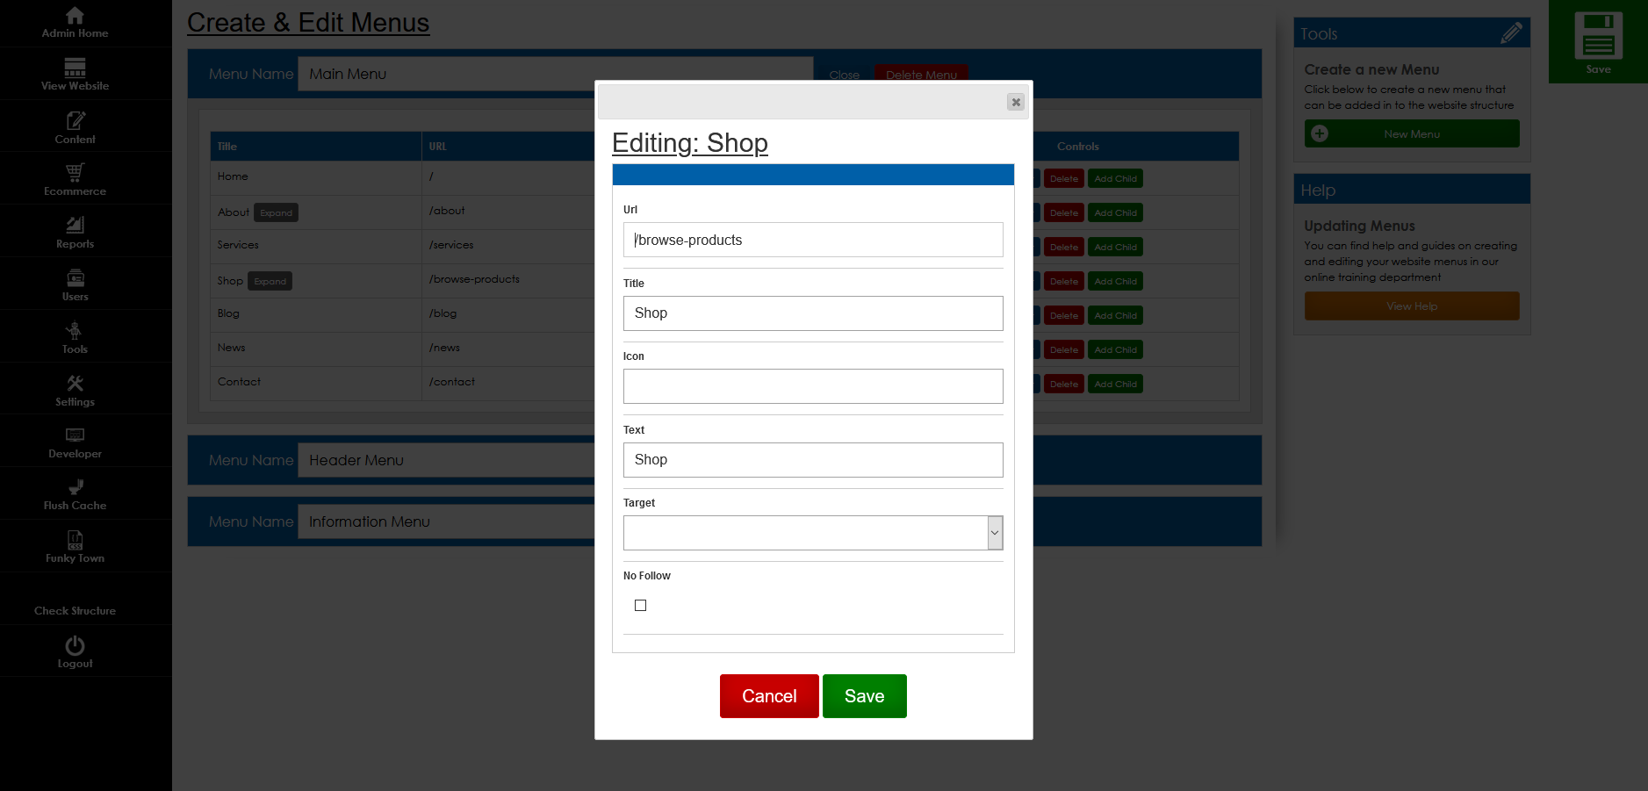Flush Cache from the sidebar

76,495
